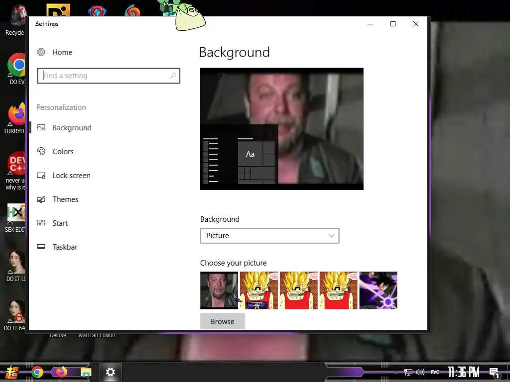Select the purple dark-haired character thumbnail
510x382 pixels.
(x=378, y=290)
